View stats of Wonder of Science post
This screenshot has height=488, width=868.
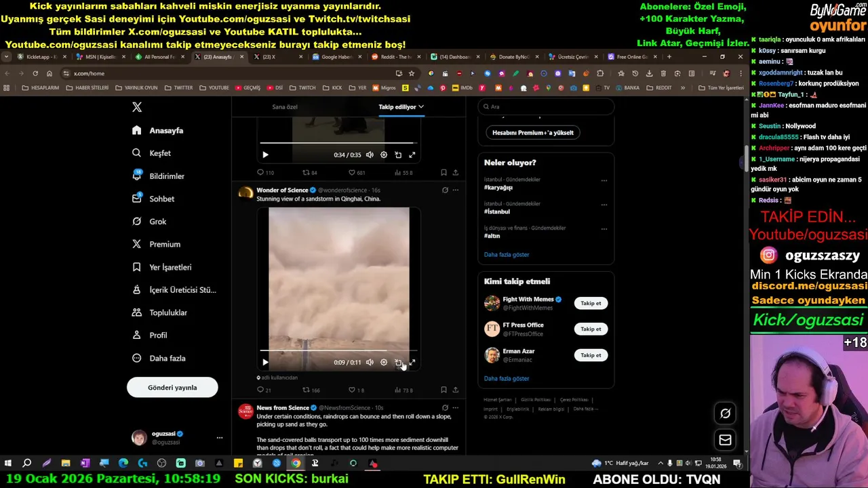(x=403, y=390)
